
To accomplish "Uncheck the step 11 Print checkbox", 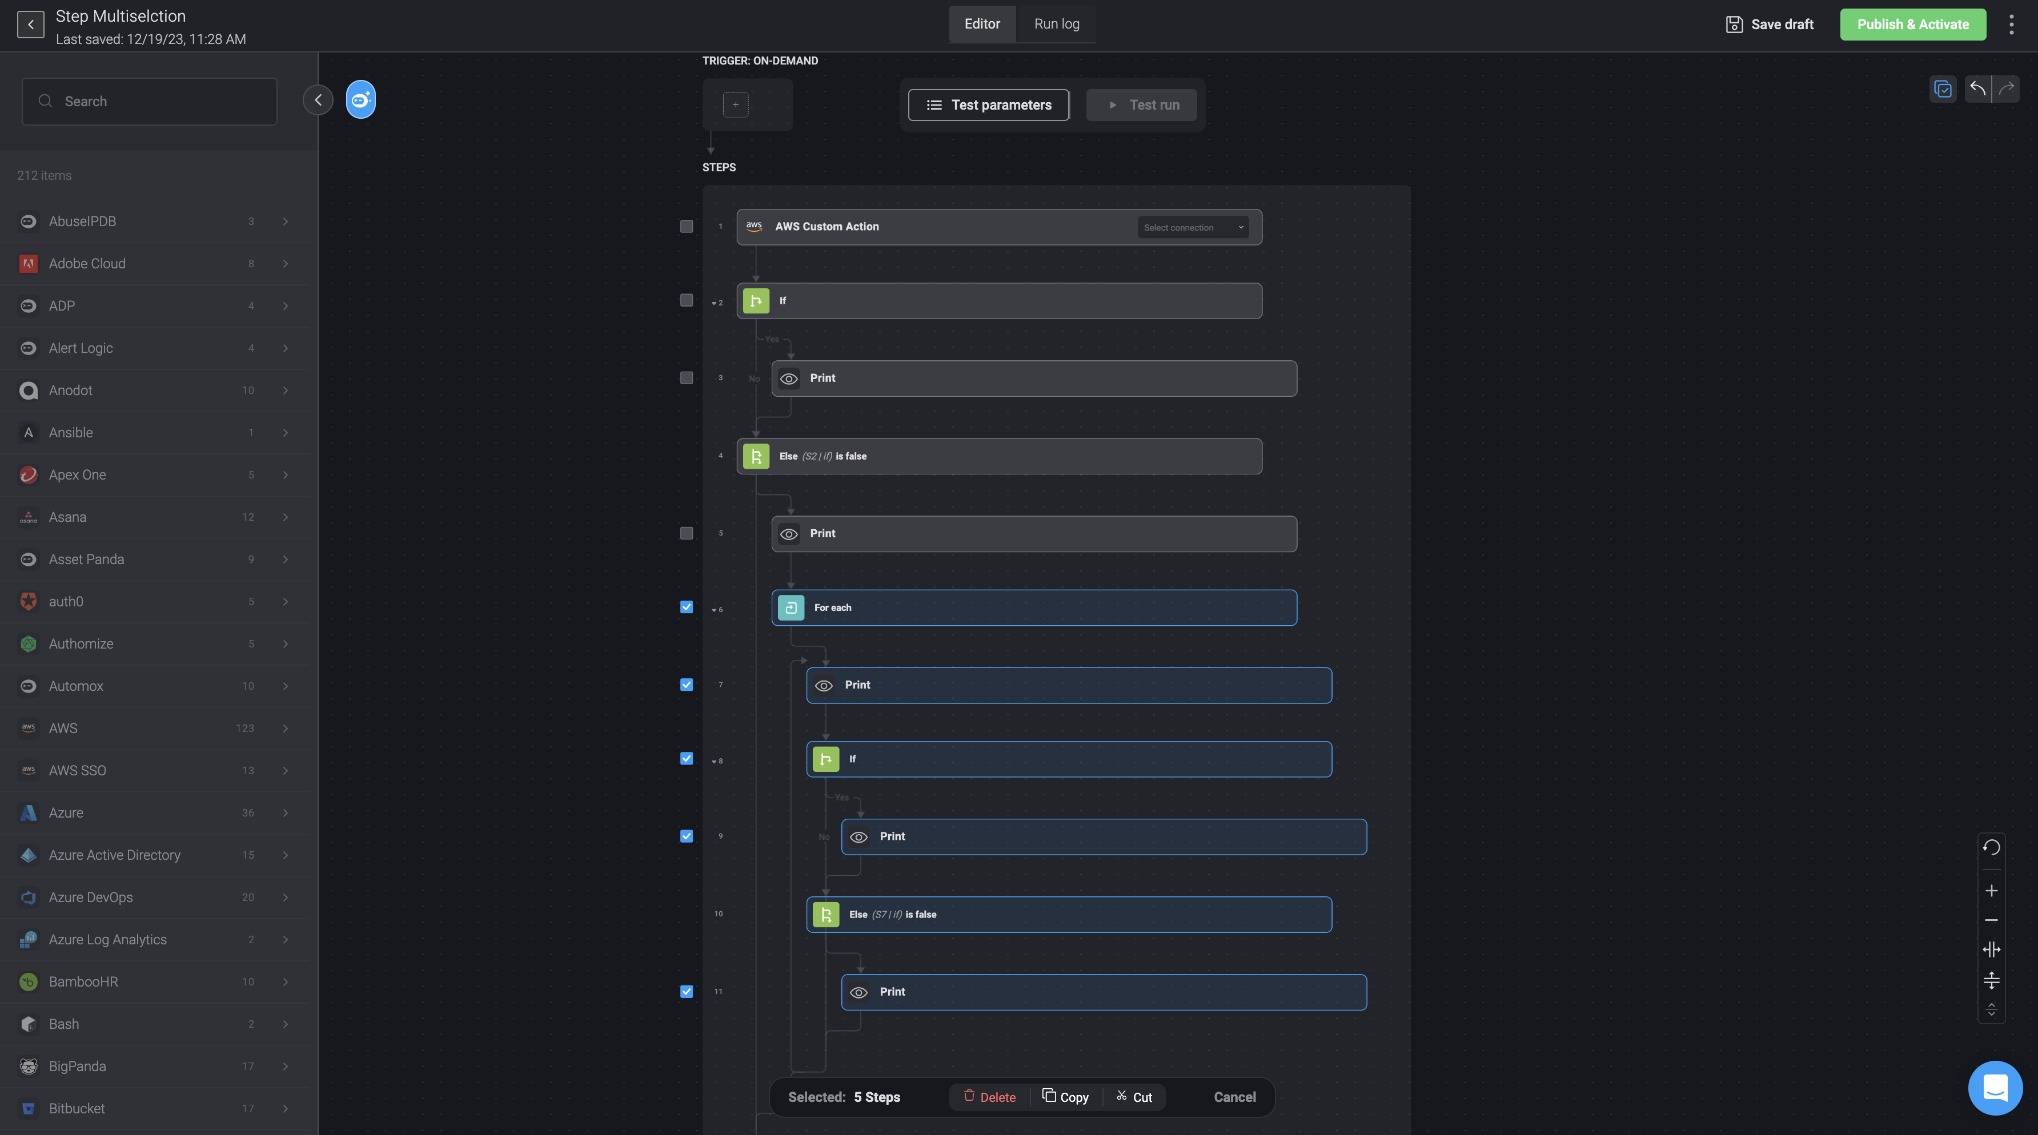I will point(687,991).
